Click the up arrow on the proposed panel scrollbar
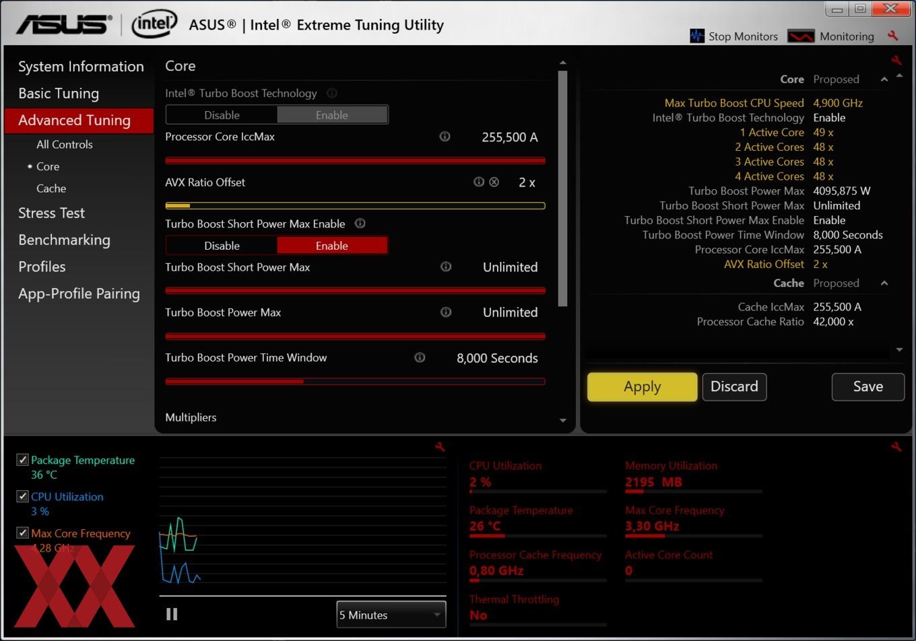Viewport: 916px width, 641px height. point(900,75)
